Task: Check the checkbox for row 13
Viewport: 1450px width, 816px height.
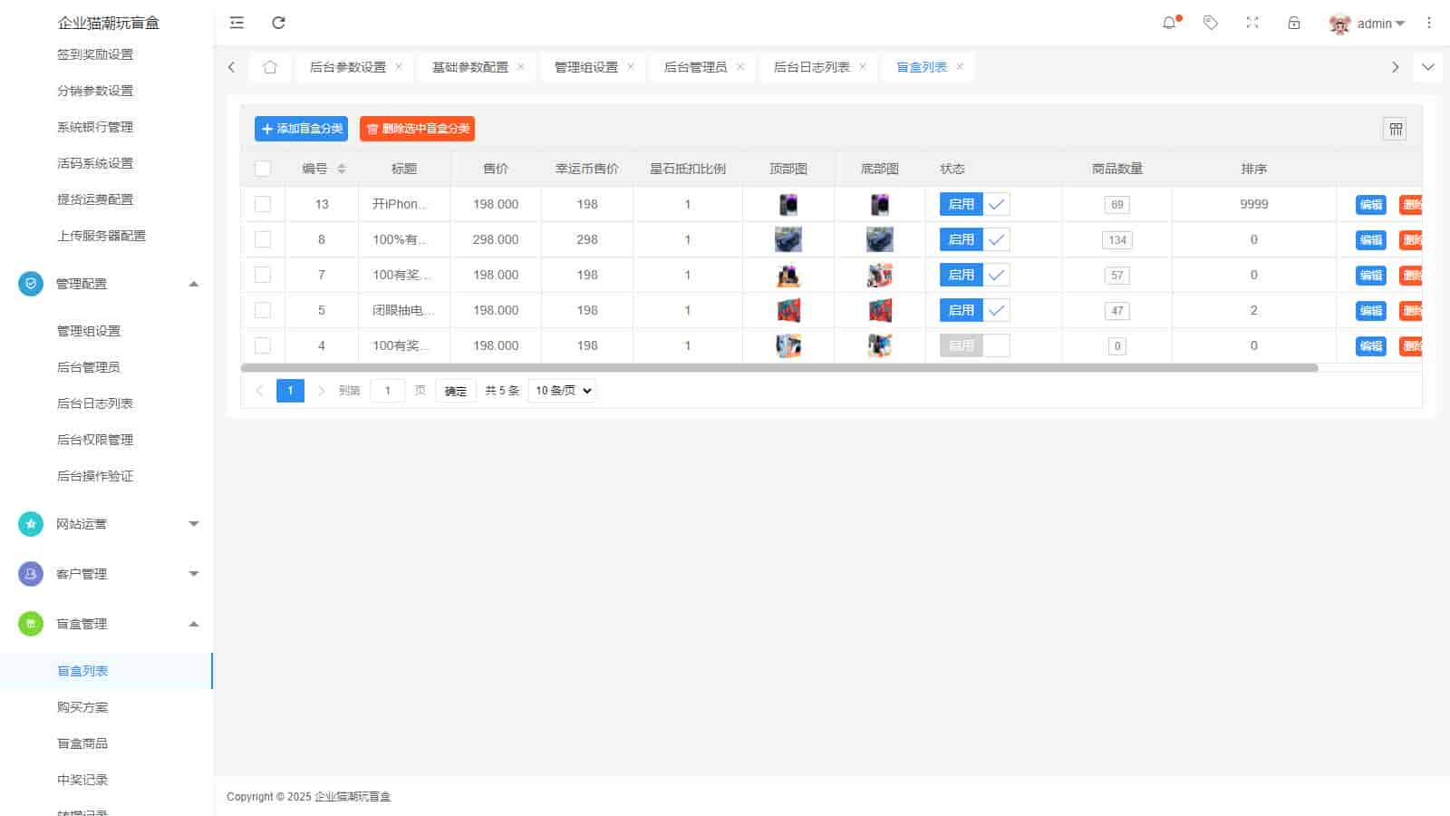Action: click(263, 204)
